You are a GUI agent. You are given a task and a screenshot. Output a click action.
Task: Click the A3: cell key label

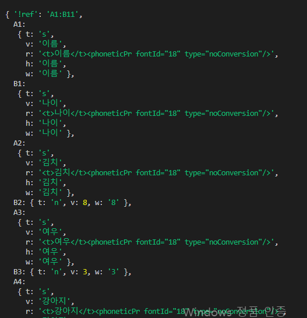coord(19,213)
